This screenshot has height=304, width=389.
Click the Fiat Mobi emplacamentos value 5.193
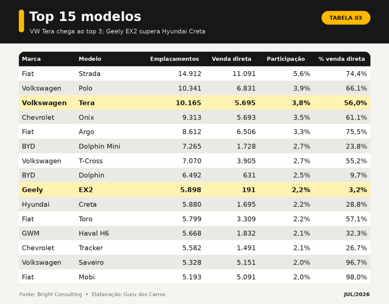pos(192,277)
